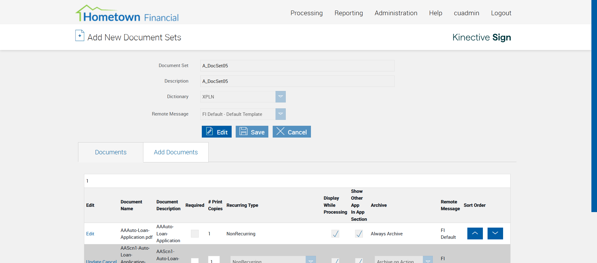This screenshot has width=597, height=263.
Task: Click the 'Document Name' column header
Action: [x=131, y=205]
